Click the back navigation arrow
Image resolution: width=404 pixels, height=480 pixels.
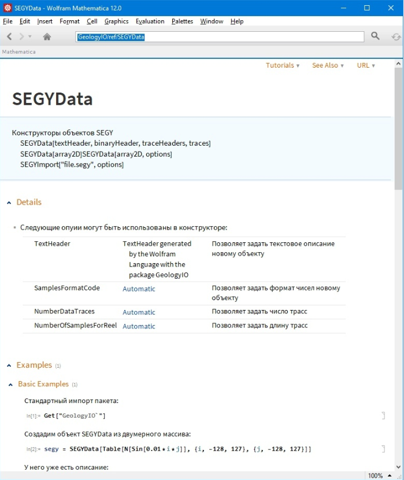pyautogui.click(x=9, y=36)
